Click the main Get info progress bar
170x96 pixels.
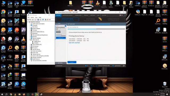[96, 29]
